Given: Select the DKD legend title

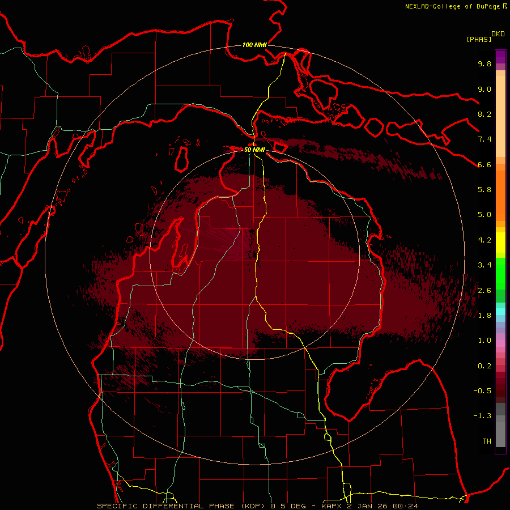Looking at the screenshot, I should pos(498,34).
